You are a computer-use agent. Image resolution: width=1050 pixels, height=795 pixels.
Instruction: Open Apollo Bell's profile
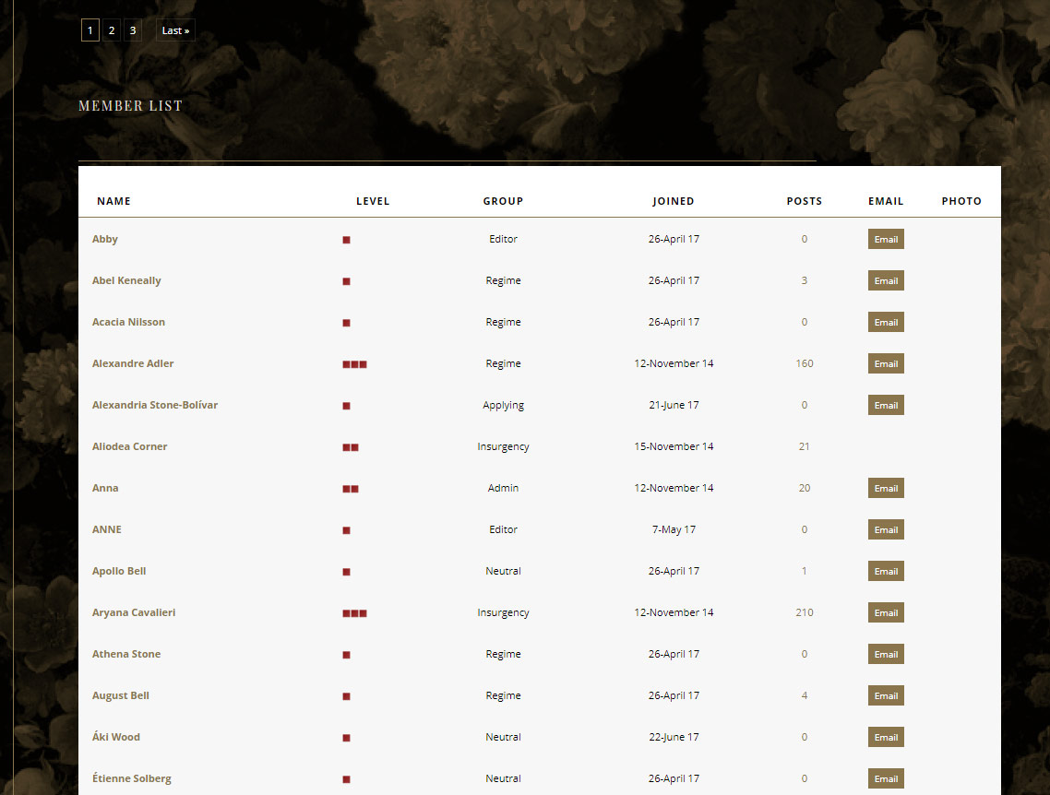click(x=119, y=571)
